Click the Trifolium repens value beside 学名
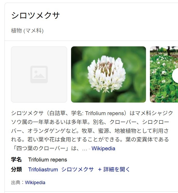Screen dimensions: 178x193 point(48,160)
